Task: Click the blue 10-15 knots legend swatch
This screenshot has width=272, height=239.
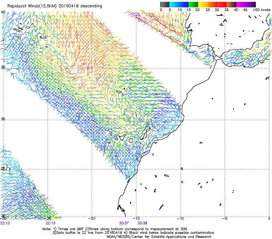Action: (184, 4)
